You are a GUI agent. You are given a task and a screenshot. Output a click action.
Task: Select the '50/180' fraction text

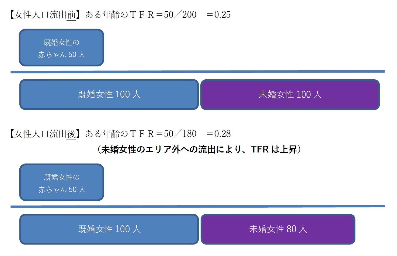tap(180, 134)
